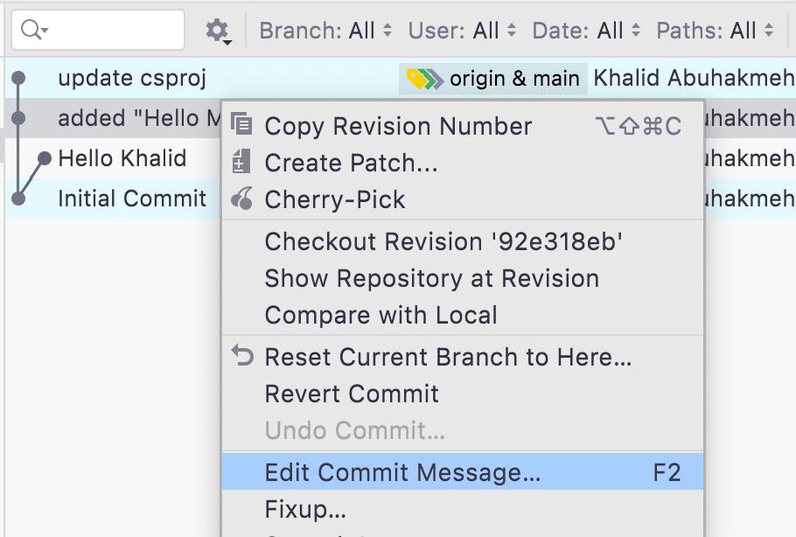Image resolution: width=796 pixels, height=537 pixels.
Task: Click the Copy Revision Number icon
Action: [241, 123]
